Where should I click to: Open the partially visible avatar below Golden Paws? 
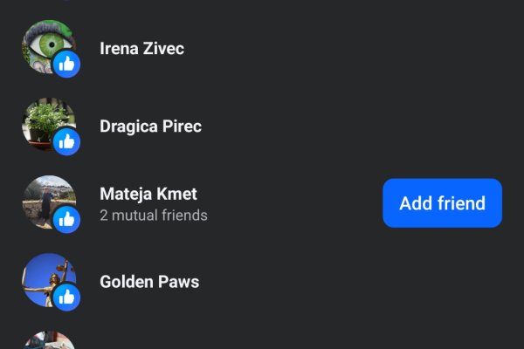pos(48,341)
